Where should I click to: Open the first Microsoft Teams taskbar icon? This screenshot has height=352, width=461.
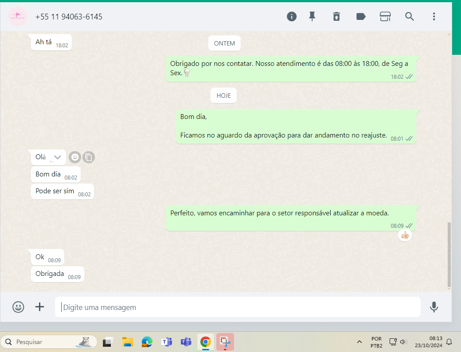click(x=167, y=342)
